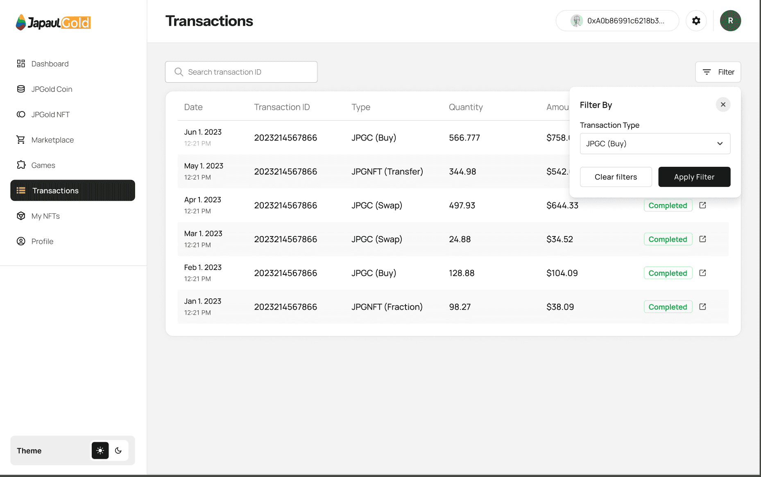This screenshot has height=477, width=761.
Task: Click quantity 344.98
Action: click(x=462, y=172)
